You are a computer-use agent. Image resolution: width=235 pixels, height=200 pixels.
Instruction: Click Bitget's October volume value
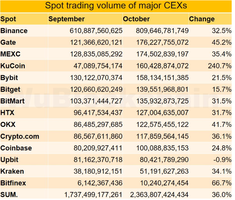pos(162,89)
